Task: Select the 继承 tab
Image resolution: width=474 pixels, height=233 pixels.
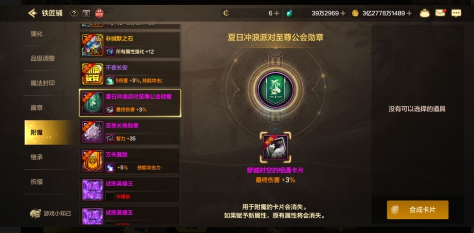Action: [x=36, y=157]
